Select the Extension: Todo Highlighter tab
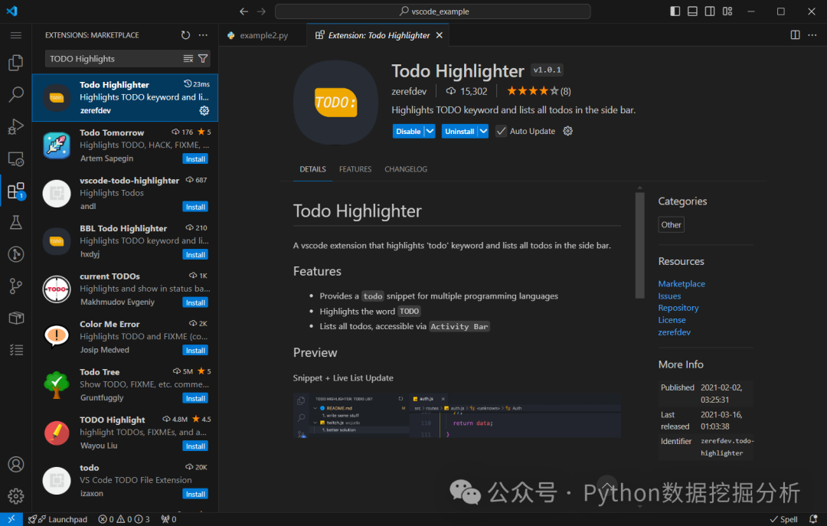This screenshot has width=827, height=526. (x=378, y=35)
